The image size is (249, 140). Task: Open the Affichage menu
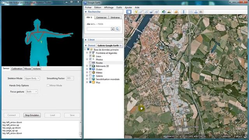[x=109, y=7]
